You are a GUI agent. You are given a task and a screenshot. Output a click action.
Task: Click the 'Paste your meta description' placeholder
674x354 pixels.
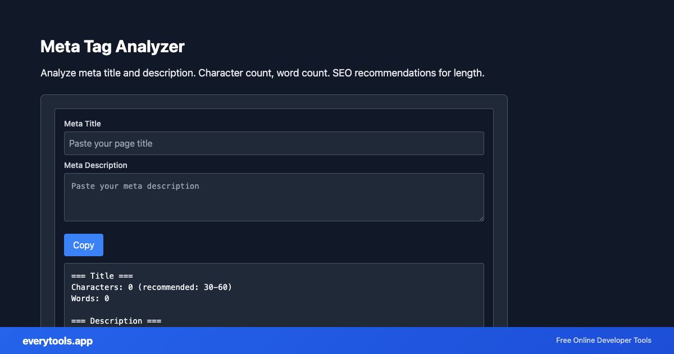[134, 186]
